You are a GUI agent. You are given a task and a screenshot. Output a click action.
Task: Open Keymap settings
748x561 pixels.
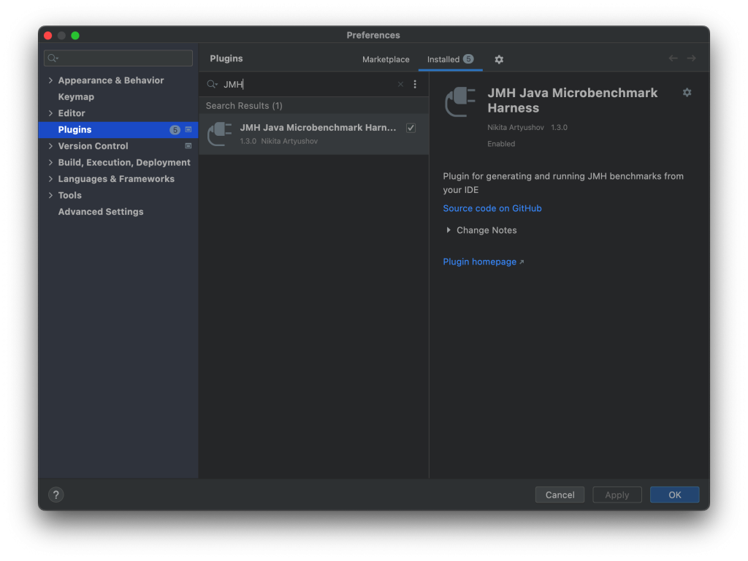tap(76, 97)
